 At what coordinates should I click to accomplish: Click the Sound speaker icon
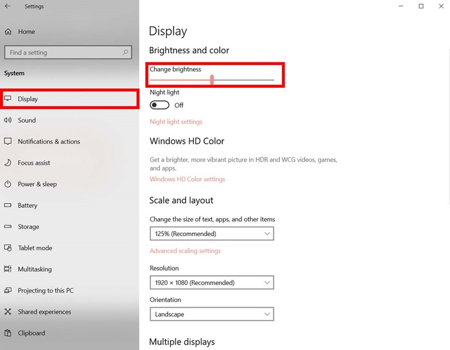click(8, 120)
